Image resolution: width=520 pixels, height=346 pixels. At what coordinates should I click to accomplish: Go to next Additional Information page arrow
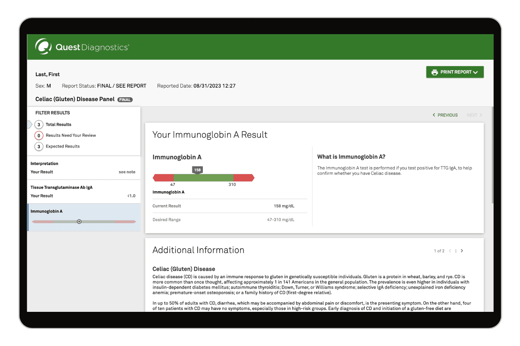tap(462, 251)
